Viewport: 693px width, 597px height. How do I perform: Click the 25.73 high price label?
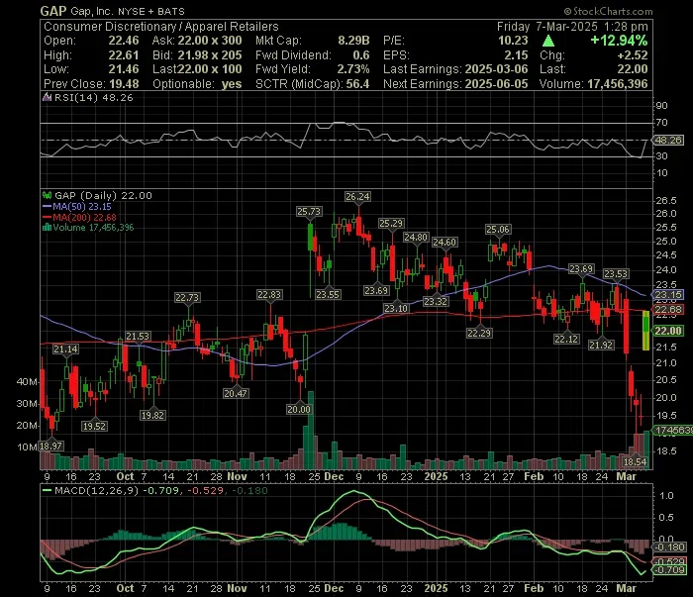pyautogui.click(x=309, y=212)
